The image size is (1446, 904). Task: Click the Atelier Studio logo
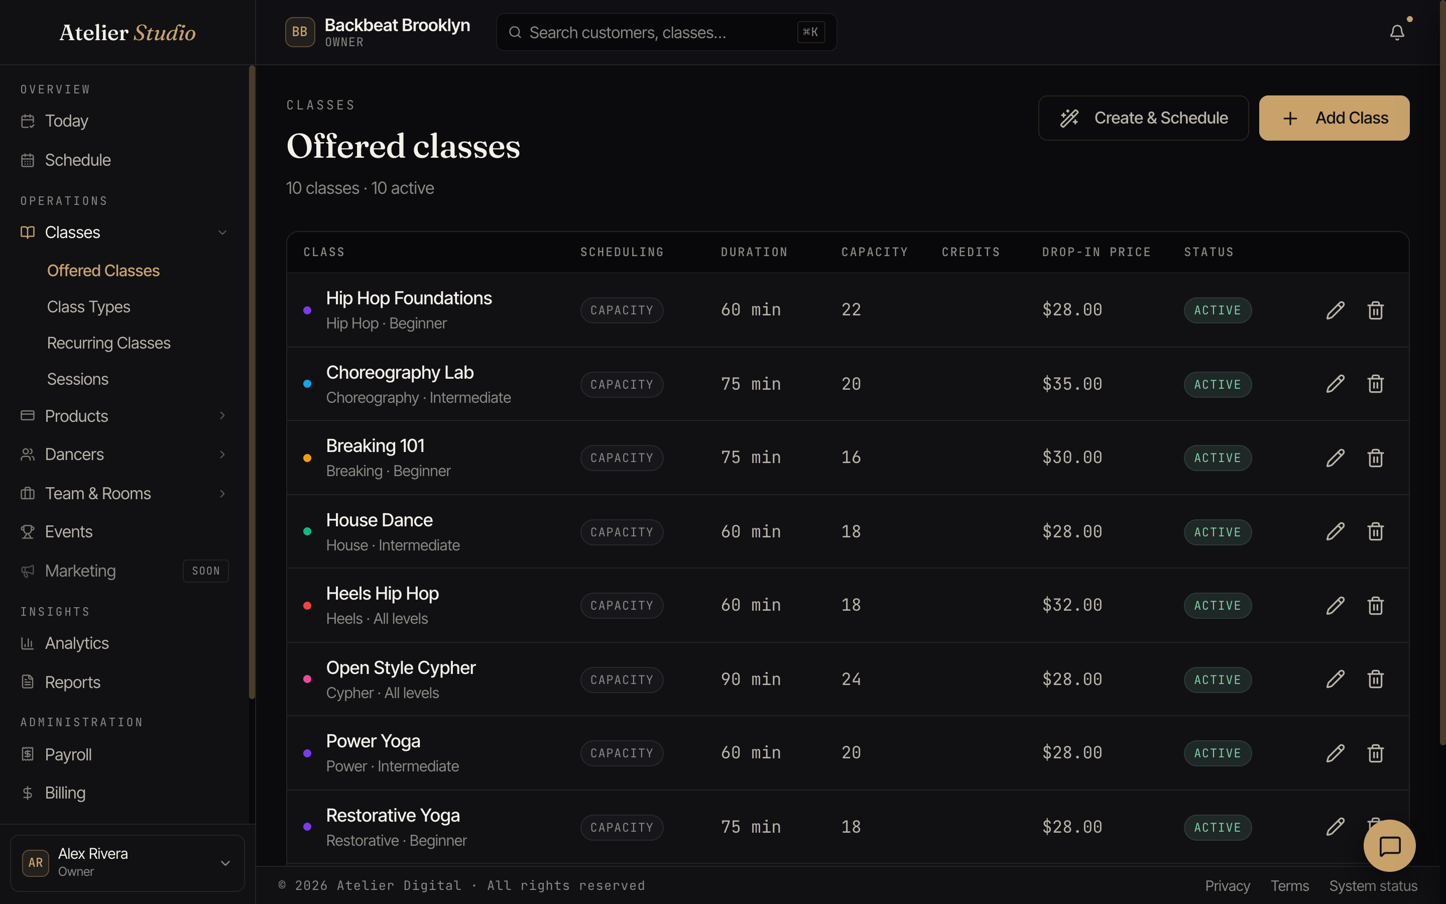[127, 32]
